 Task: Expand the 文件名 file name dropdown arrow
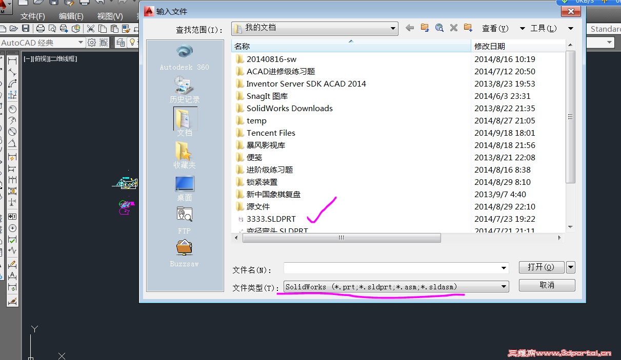click(504, 268)
